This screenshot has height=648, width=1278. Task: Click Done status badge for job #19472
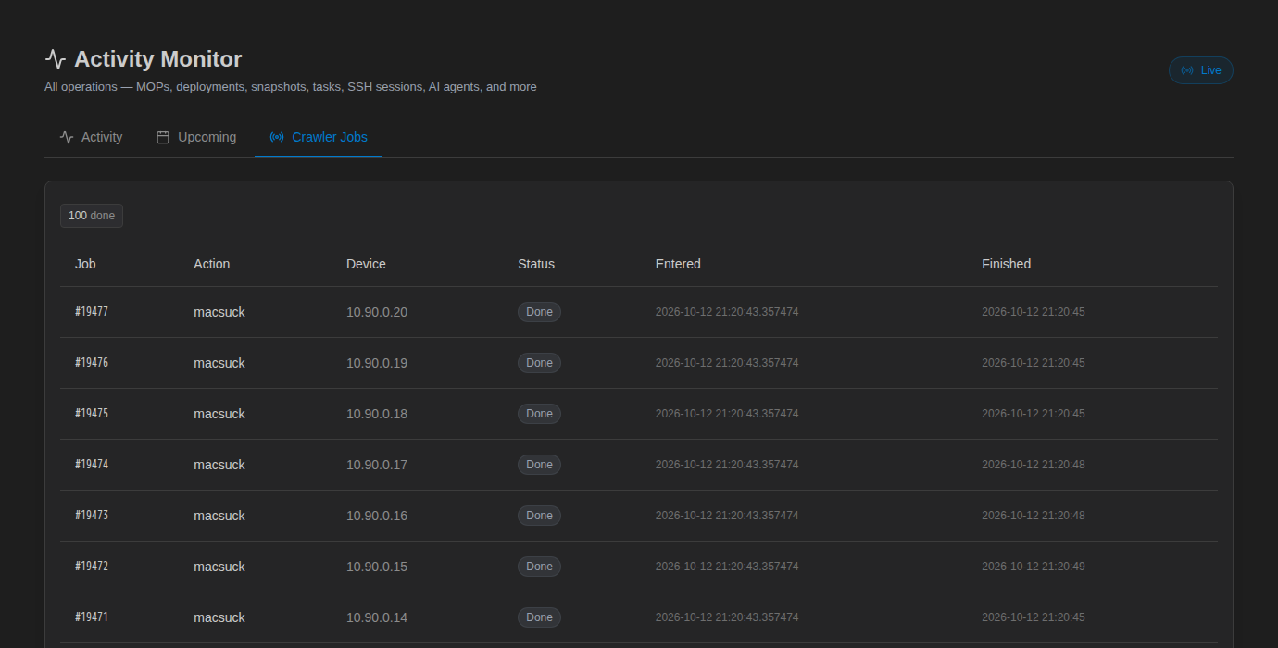(x=539, y=567)
